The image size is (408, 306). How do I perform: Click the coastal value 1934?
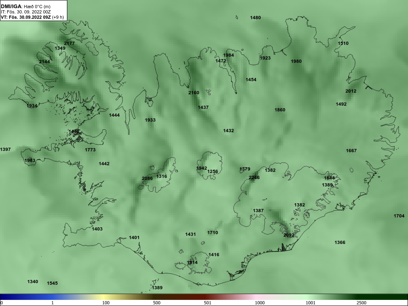[x=32, y=106]
